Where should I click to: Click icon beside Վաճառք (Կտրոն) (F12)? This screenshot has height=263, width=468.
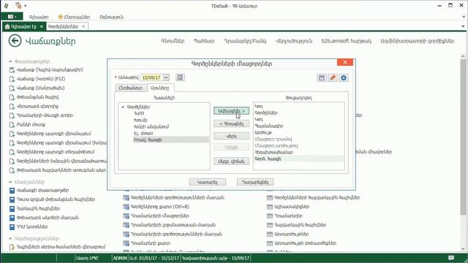[12, 79]
